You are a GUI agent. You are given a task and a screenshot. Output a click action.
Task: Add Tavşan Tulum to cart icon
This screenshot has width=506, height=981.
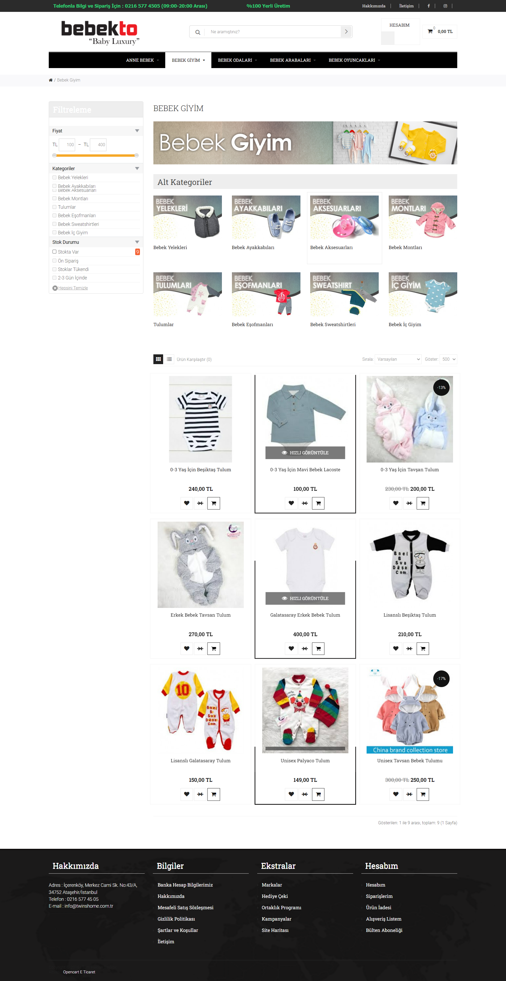point(423,503)
